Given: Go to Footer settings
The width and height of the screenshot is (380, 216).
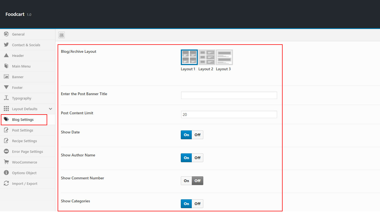Looking at the screenshot, I should point(27,87).
